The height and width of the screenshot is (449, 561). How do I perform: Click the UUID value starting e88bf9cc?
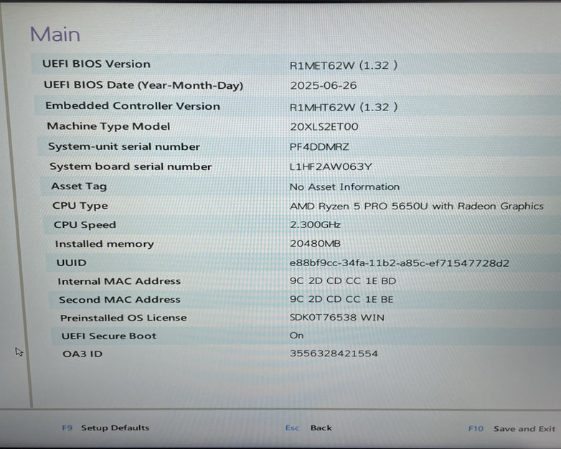click(400, 263)
